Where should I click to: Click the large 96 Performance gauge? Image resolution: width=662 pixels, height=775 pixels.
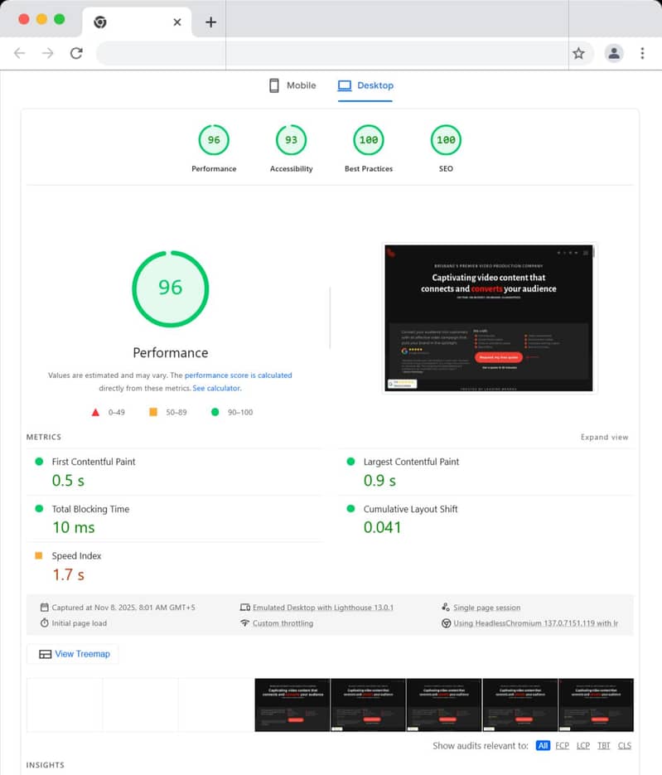click(x=171, y=288)
